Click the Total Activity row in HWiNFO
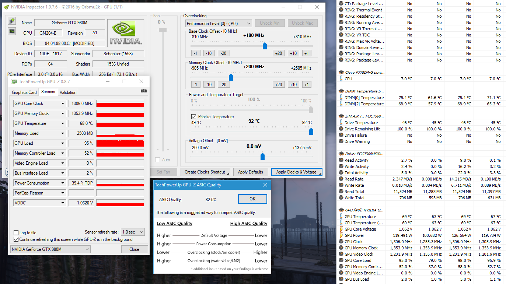506x284 pixels. [x=420, y=173]
